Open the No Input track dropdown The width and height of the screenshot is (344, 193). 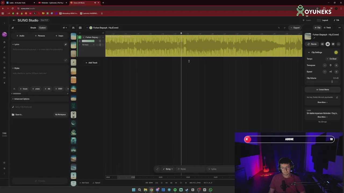[88, 45]
